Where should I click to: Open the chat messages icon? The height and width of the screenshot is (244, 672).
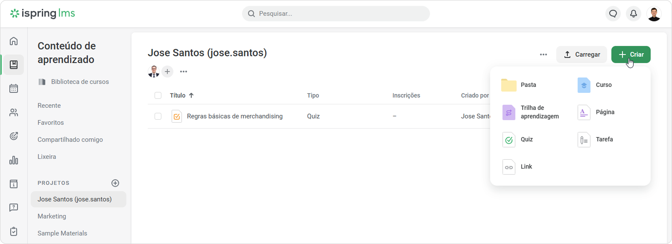tap(613, 14)
